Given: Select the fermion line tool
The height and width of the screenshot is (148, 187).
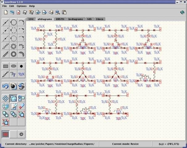Looking at the screenshot, I should [x=6, y=22].
